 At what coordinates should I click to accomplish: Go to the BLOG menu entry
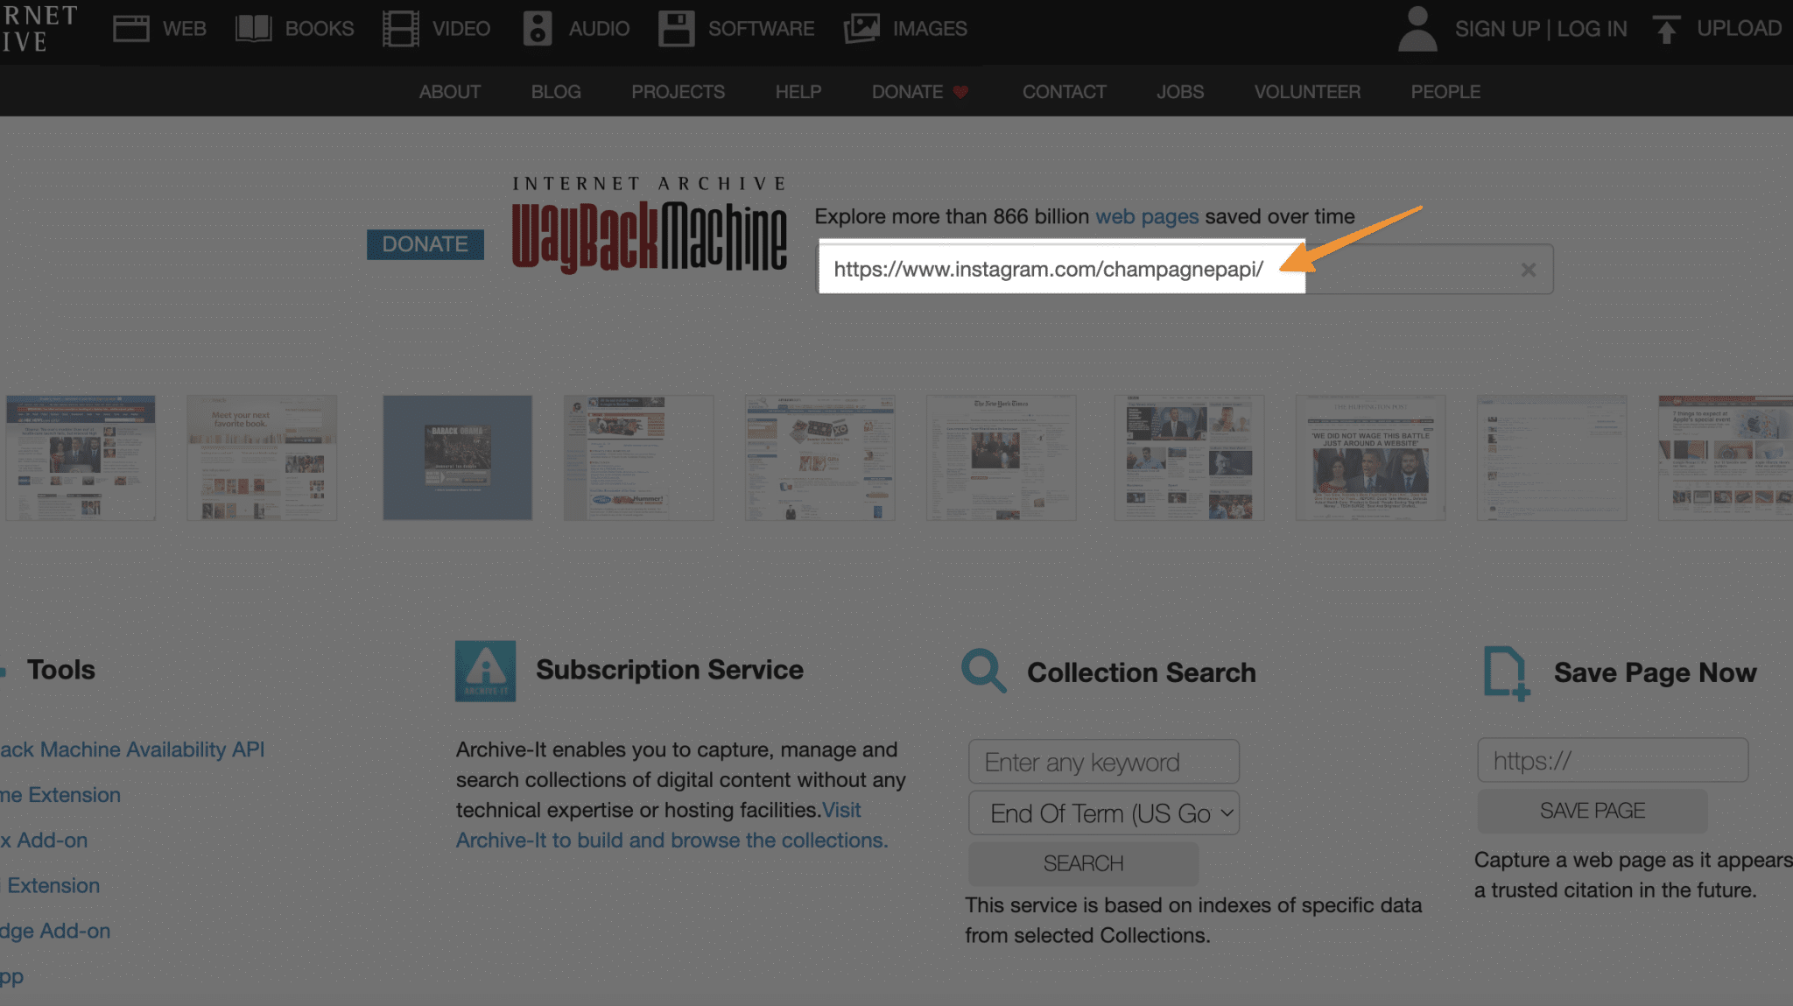point(556,91)
